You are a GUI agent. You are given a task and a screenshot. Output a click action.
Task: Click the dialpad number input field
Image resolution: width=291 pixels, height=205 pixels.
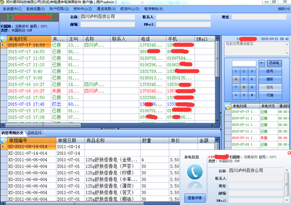244,63
